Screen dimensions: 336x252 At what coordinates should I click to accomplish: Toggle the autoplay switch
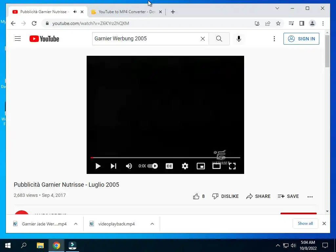[x=153, y=166]
